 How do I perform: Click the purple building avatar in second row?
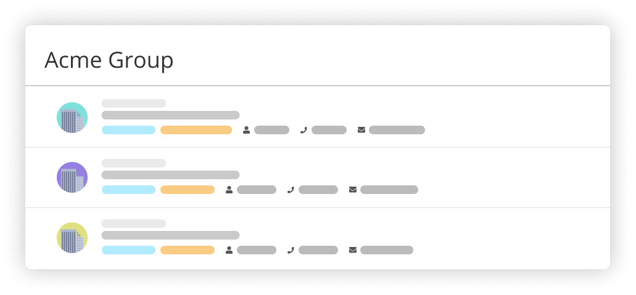tap(72, 177)
